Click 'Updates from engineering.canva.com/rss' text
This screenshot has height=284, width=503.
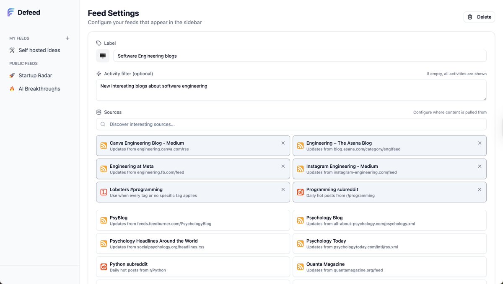(x=149, y=149)
